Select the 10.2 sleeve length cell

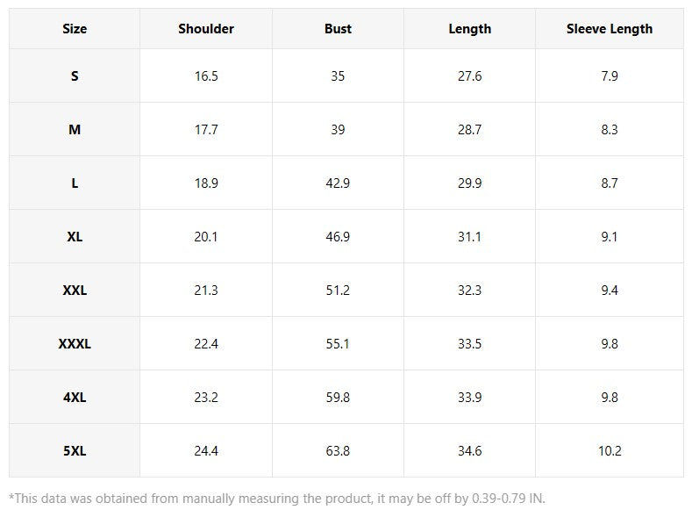tap(610, 451)
